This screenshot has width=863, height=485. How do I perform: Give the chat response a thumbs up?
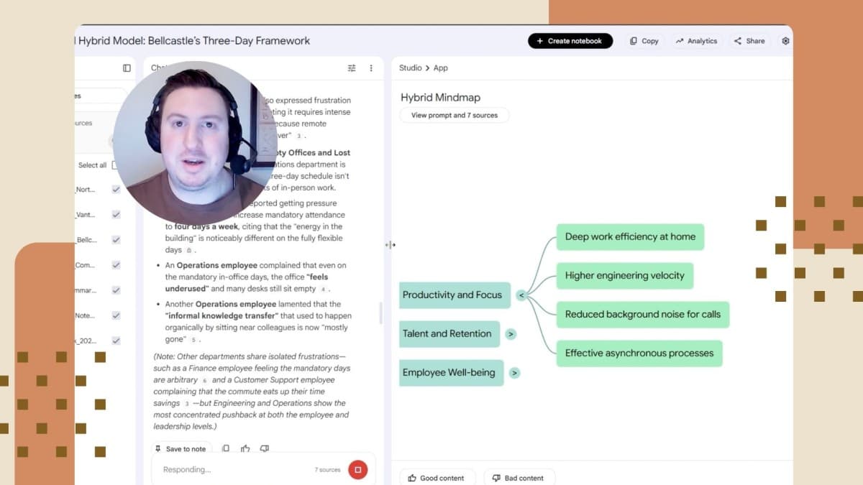pyautogui.click(x=245, y=448)
